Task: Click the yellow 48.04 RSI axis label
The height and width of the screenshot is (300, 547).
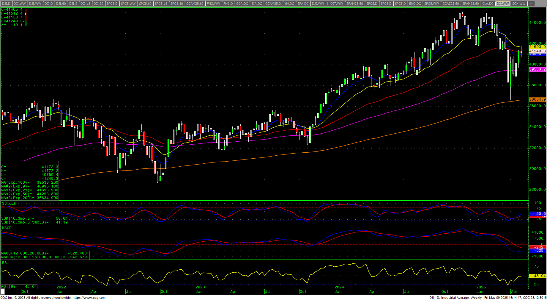Action: (537, 276)
